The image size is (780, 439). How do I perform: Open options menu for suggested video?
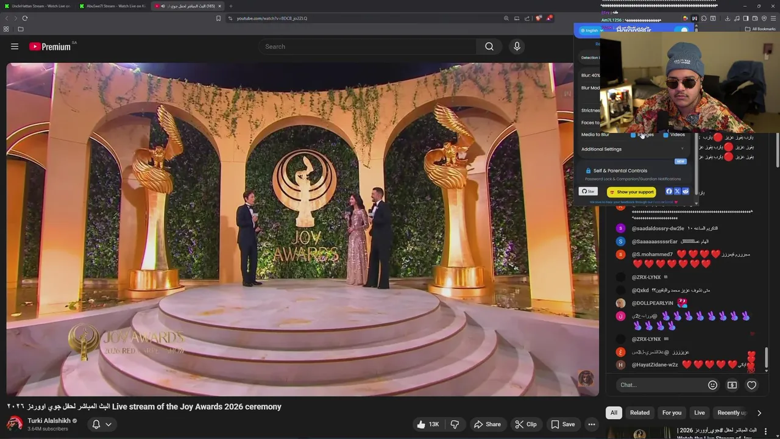click(765, 432)
